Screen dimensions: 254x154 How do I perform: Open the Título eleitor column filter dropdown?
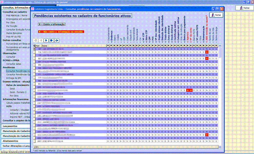(165, 46)
